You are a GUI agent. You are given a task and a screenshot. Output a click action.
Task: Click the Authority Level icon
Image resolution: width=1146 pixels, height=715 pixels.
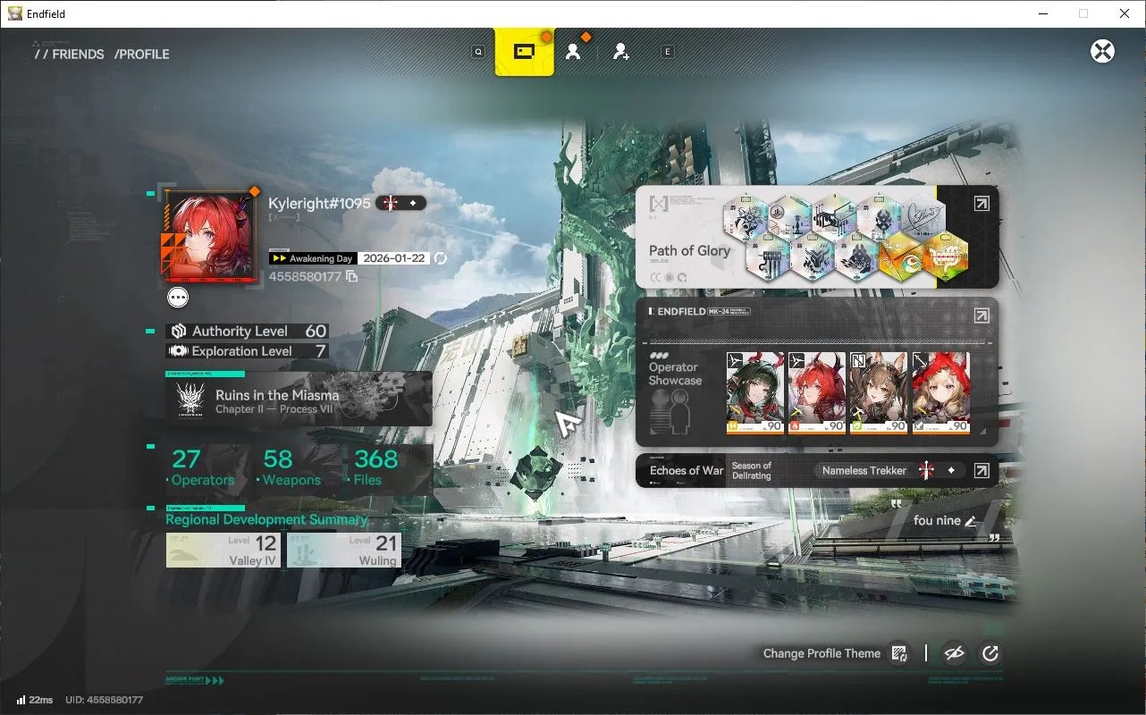[x=179, y=331]
